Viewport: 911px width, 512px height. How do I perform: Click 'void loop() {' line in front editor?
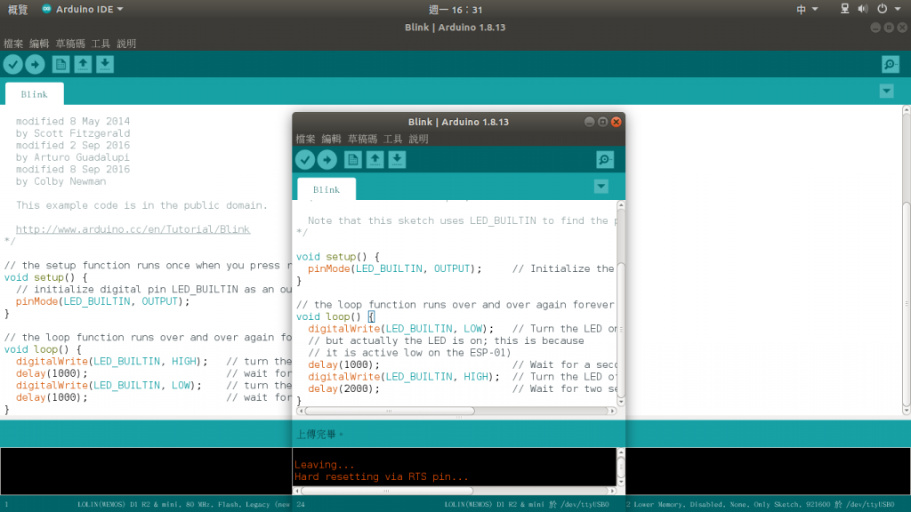pos(335,317)
